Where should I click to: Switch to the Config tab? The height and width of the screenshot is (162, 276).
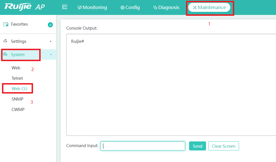(130, 8)
